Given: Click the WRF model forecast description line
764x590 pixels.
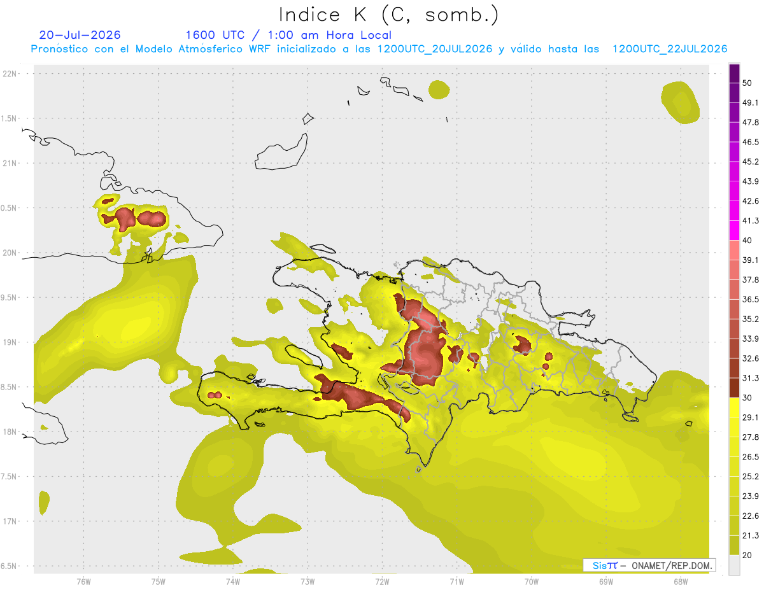Looking at the screenshot, I should coord(379,49).
